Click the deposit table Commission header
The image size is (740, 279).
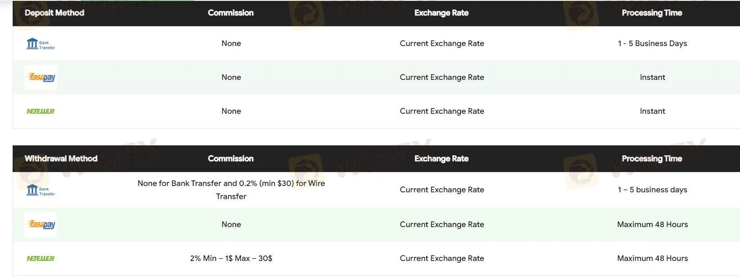tap(231, 13)
